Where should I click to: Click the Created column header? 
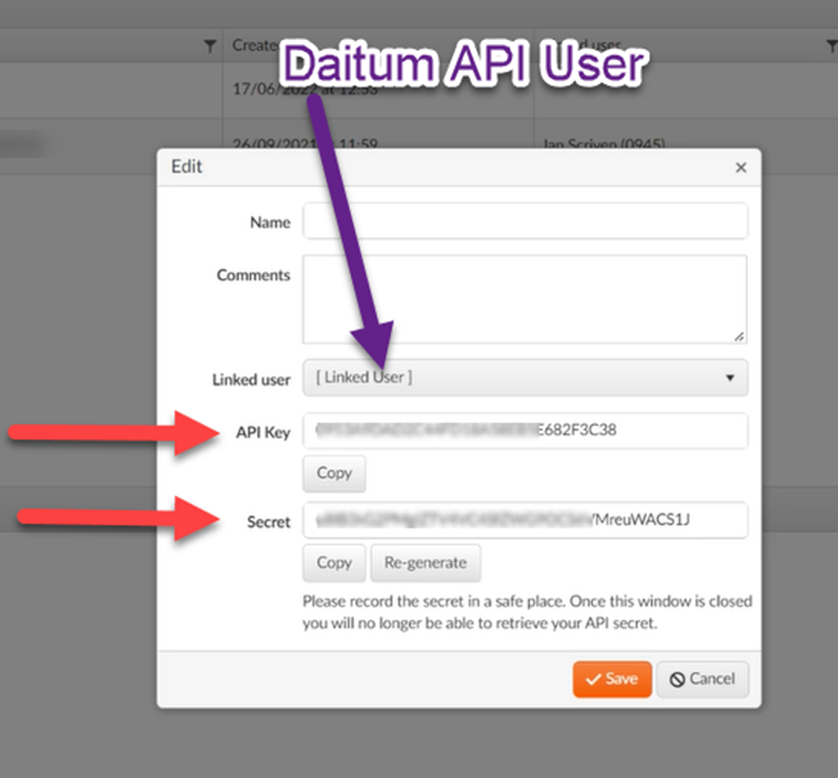click(x=378, y=45)
